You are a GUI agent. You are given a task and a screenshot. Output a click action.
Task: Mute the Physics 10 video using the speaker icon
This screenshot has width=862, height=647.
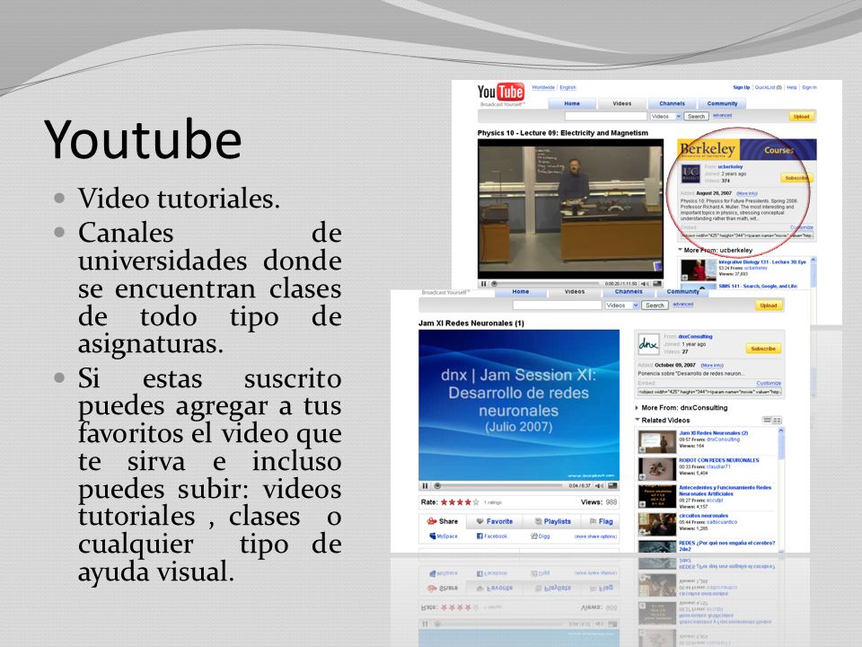pos(645,284)
